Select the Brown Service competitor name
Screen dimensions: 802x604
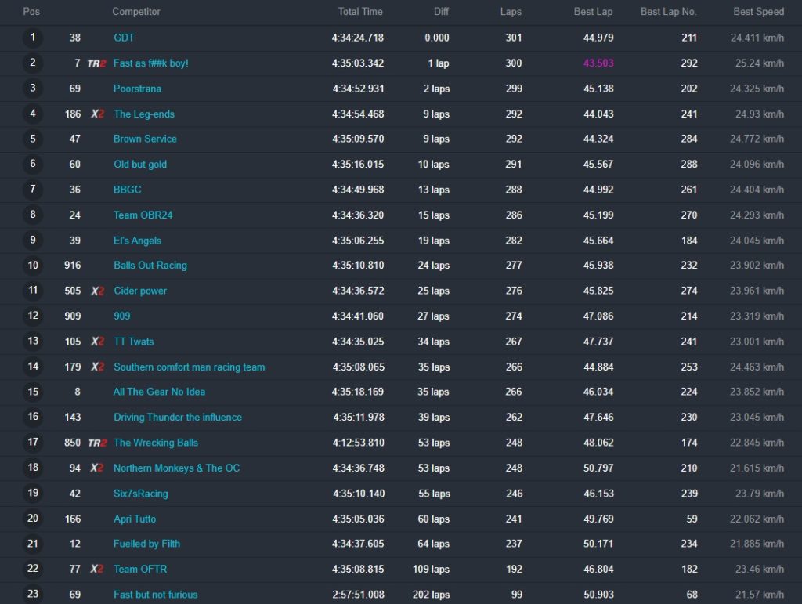[x=145, y=139]
